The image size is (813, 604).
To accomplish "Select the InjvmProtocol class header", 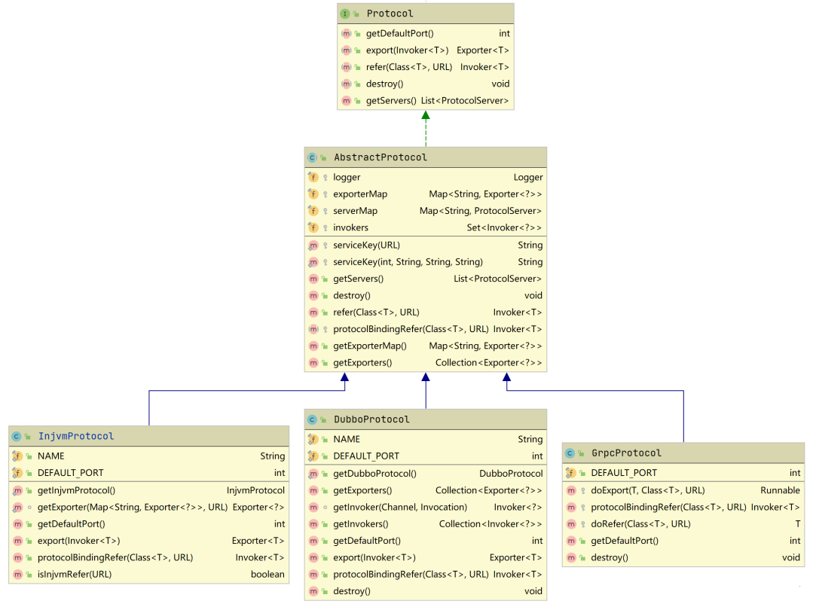I will pos(148,437).
